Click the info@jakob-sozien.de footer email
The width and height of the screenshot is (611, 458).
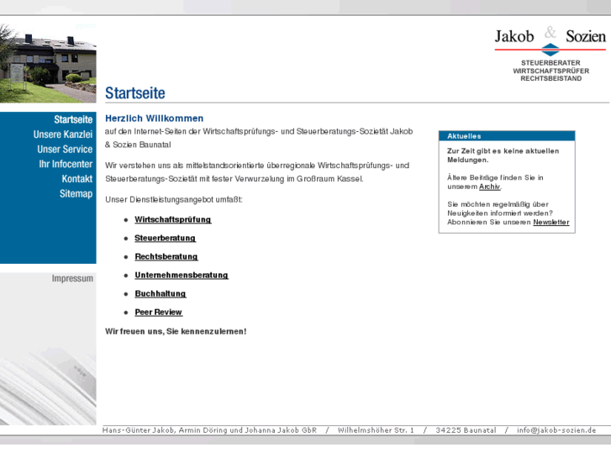coord(556,430)
